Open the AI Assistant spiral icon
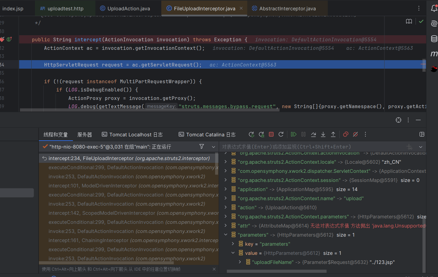438x277 pixels. coord(434,23)
